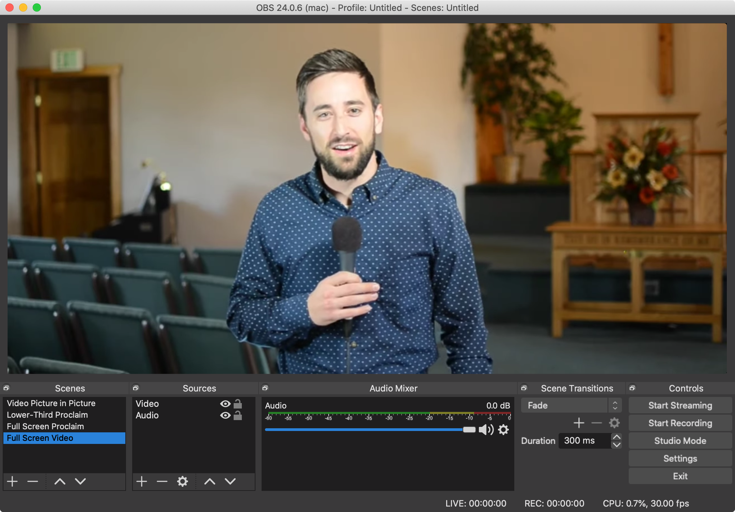The height and width of the screenshot is (512, 735).
Task: Add a new source with plus icon
Action: point(142,481)
